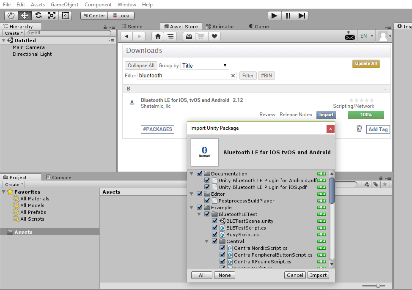Open the messages envelope icon
412x290 pixels.
(x=350, y=36)
